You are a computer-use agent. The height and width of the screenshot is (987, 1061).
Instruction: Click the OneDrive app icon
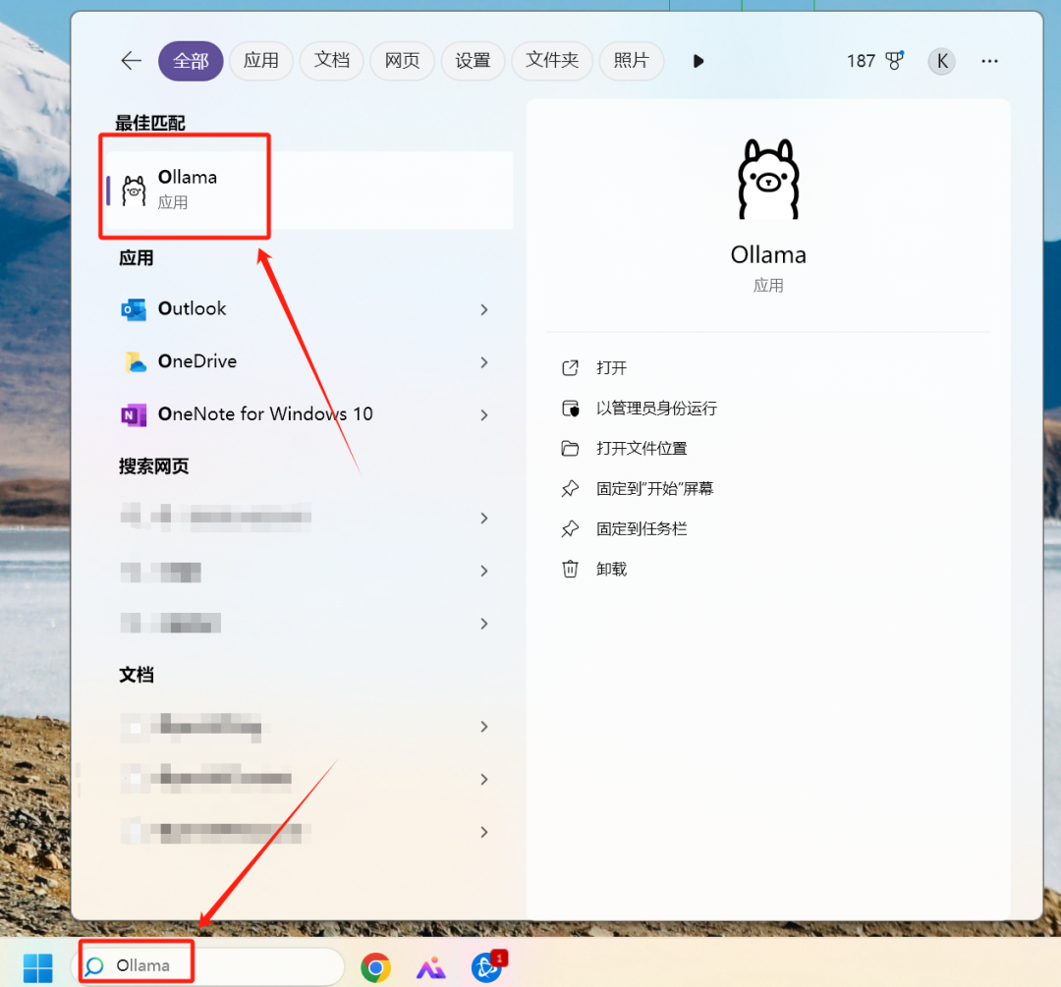[135, 362]
